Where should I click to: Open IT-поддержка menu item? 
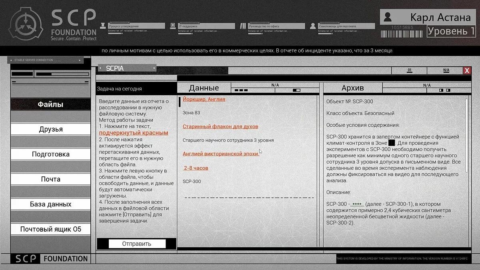click(x=206, y=26)
